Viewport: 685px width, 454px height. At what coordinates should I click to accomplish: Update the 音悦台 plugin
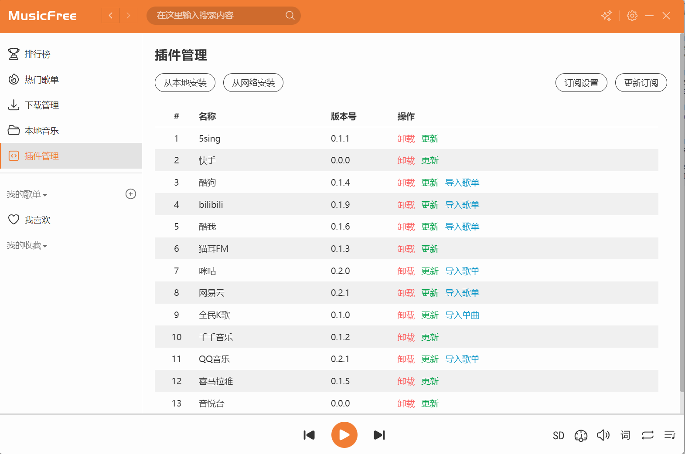pos(430,403)
